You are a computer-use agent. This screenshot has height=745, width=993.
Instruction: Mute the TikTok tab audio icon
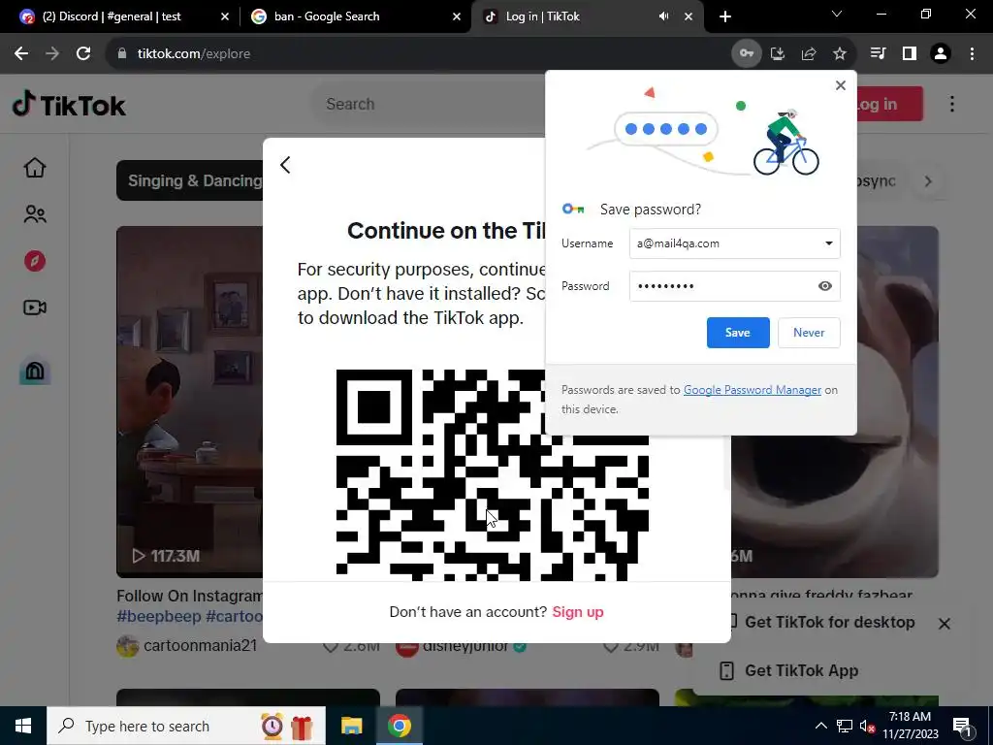tap(663, 16)
